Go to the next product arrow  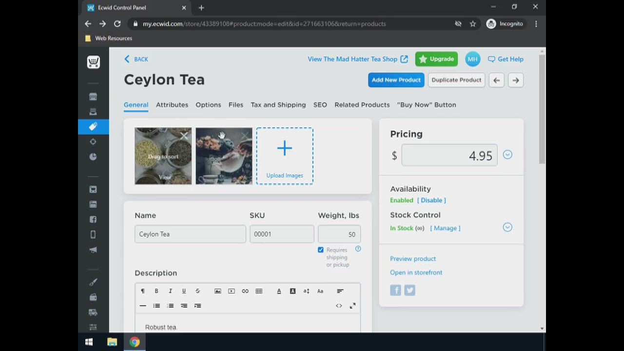pyautogui.click(x=516, y=80)
